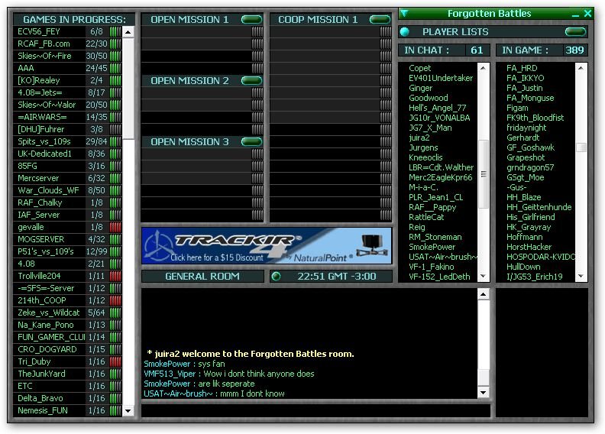Open the TrackIR 4 discount banner
This screenshot has height=434, width=605.
point(266,245)
